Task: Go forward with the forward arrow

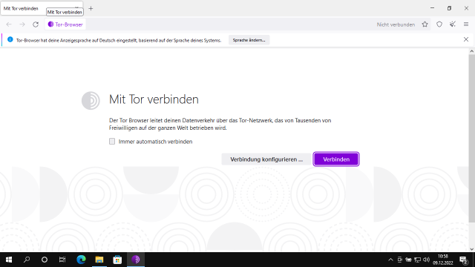Action: point(22,24)
